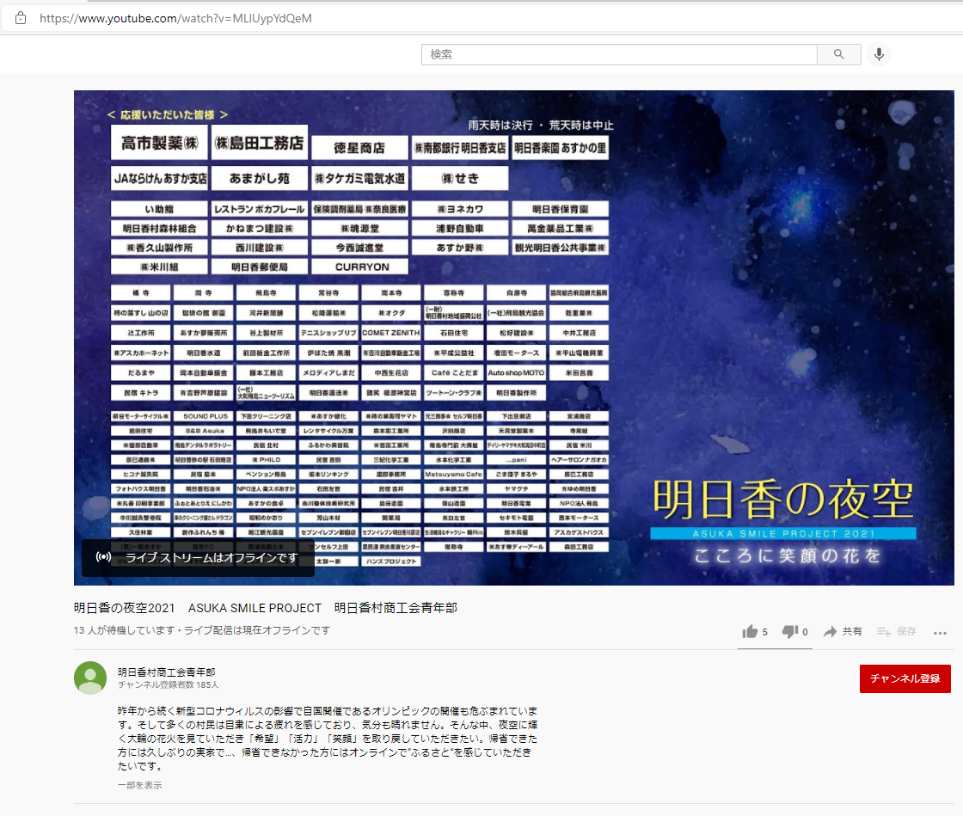Click the 西川建設㈱ sponsor box
Viewport: 963px width, 816px height.
(259, 248)
